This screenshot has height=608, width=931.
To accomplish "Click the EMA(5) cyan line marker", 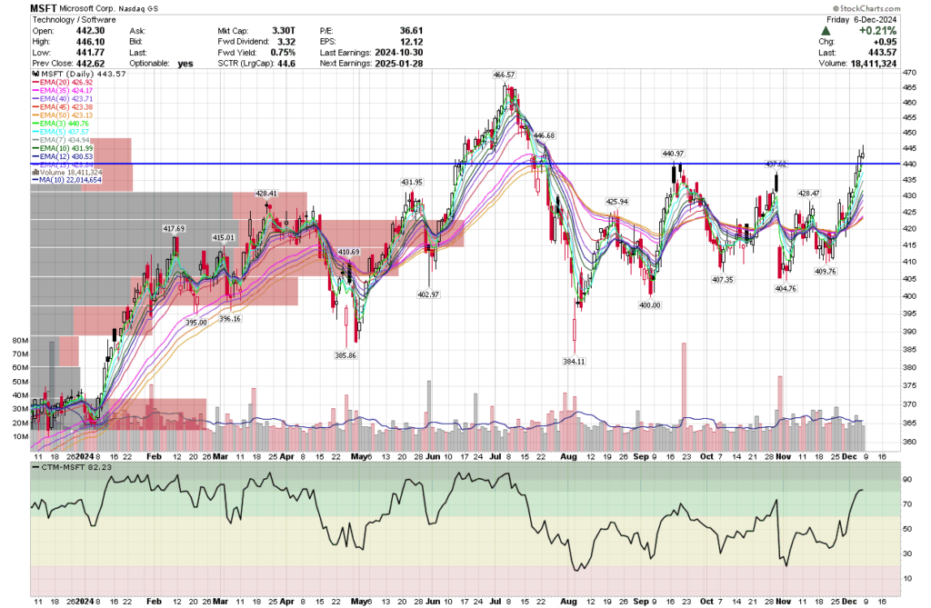I will [x=35, y=132].
